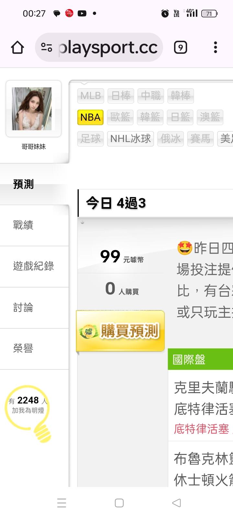
Task: Open the 戰績 sidebar menu item
Action: 34,225
